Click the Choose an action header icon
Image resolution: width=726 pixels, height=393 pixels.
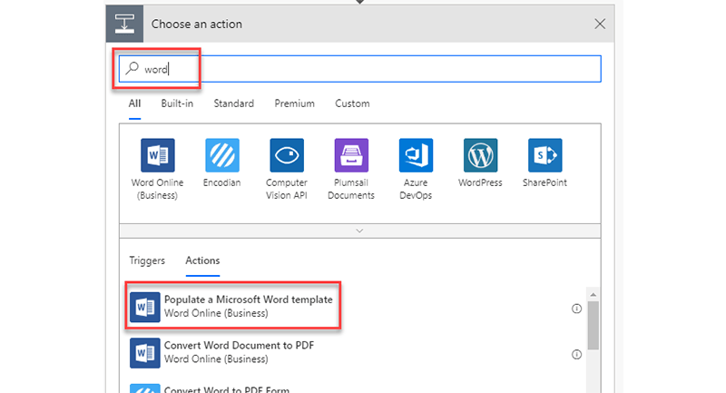pyautogui.click(x=124, y=24)
